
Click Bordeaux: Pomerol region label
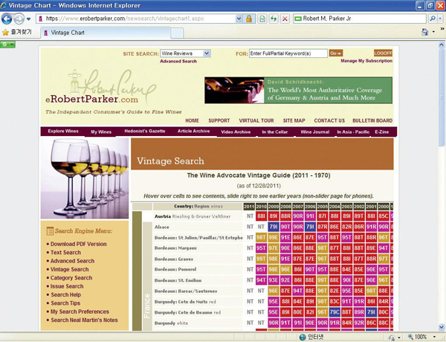tap(175, 269)
